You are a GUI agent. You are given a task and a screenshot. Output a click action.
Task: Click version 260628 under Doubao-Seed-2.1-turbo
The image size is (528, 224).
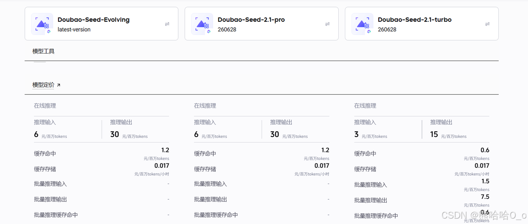pyautogui.click(x=387, y=30)
